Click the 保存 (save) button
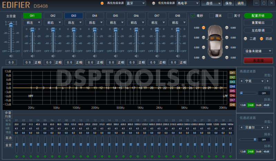The image size is (276, 161). tap(228, 3)
